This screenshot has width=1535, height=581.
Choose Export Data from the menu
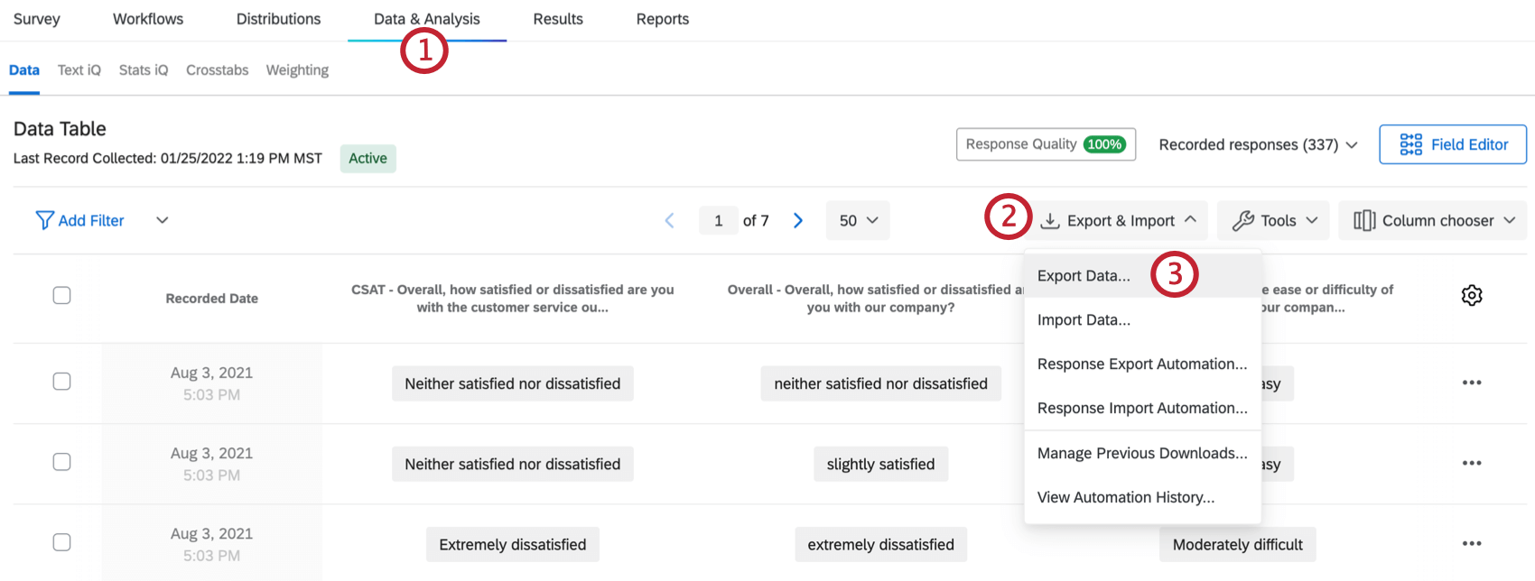click(1084, 276)
